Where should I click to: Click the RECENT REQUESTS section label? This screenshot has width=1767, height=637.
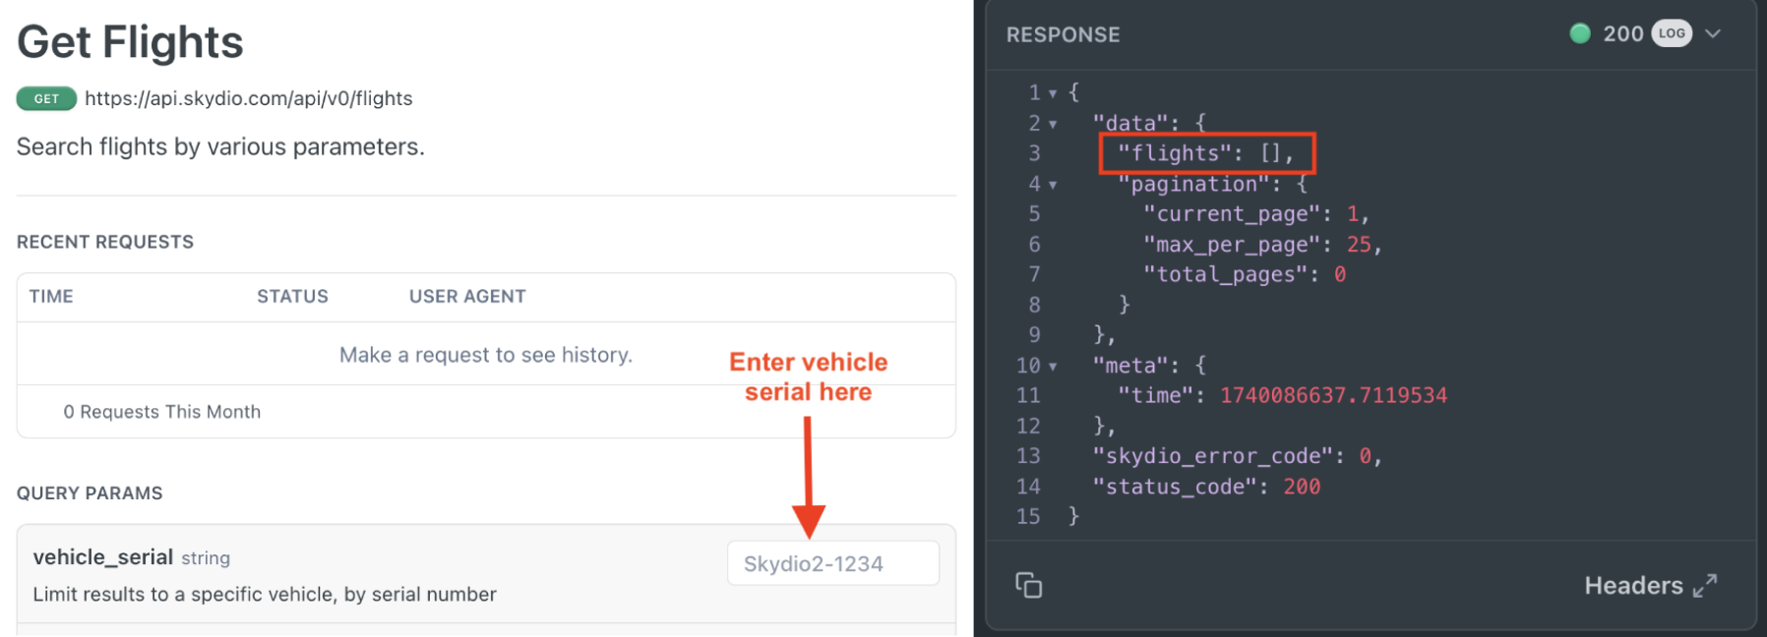click(x=105, y=242)
